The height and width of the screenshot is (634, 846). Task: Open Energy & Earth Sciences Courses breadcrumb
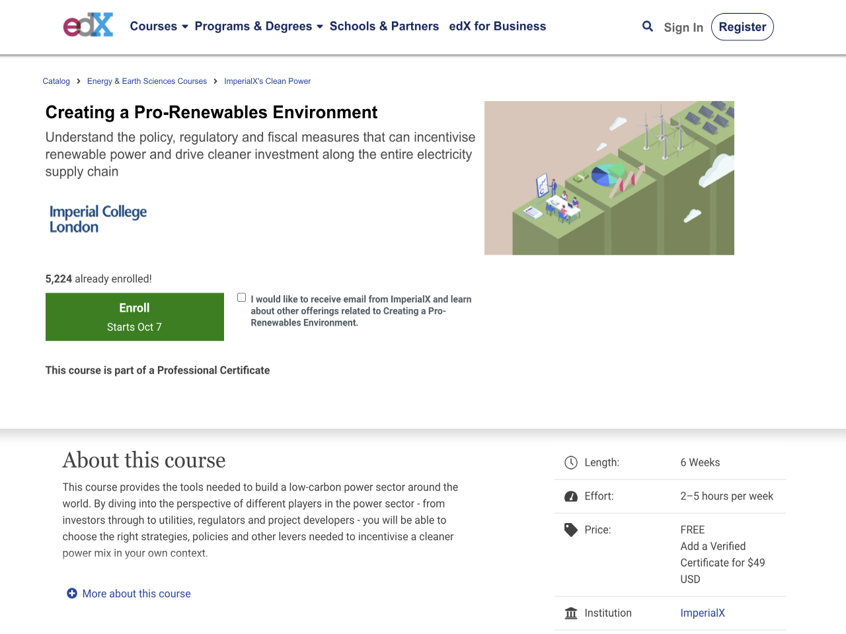point(147,81)
